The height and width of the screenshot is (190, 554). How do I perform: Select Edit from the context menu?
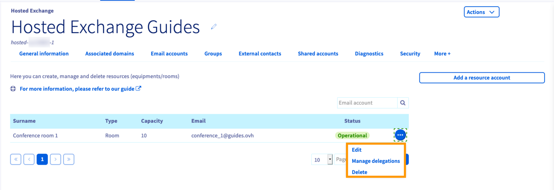coord(357,150)
